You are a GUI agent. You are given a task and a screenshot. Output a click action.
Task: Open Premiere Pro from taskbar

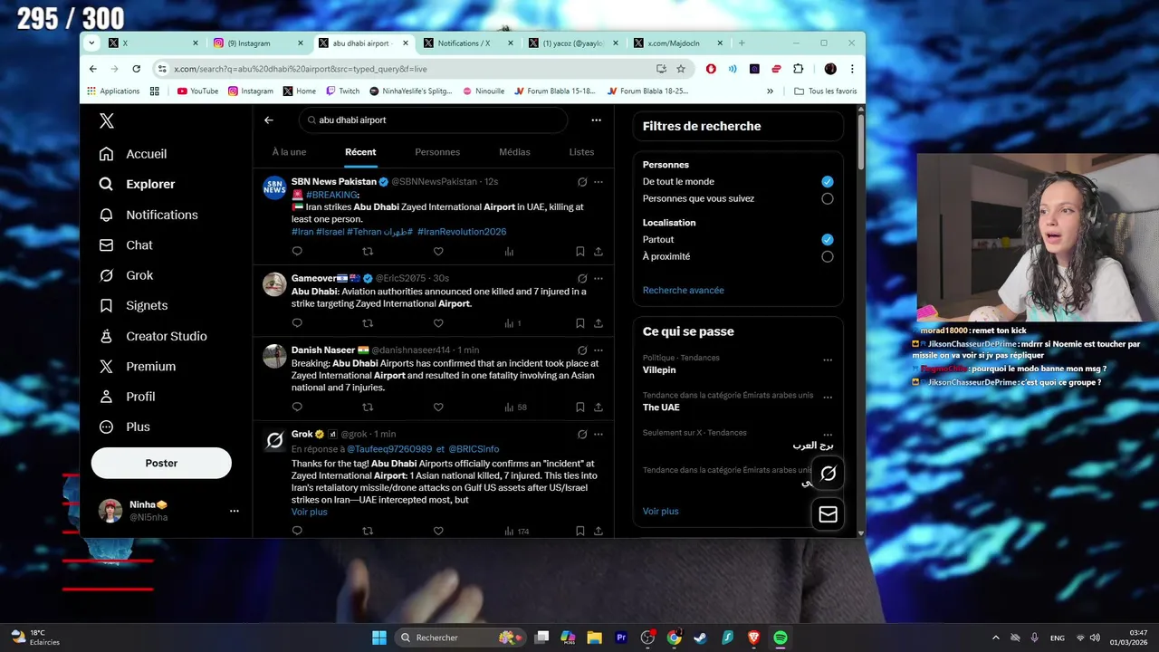(621, 638)
